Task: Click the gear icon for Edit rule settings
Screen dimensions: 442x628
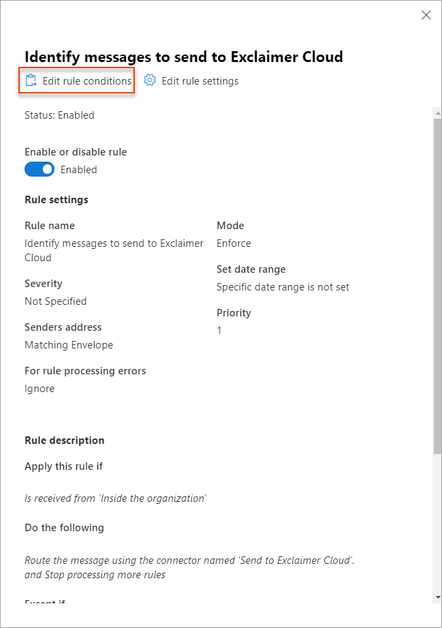Action: [151, 80]
